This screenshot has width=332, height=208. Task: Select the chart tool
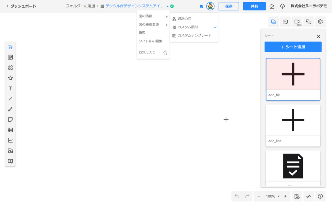[10, 140]
